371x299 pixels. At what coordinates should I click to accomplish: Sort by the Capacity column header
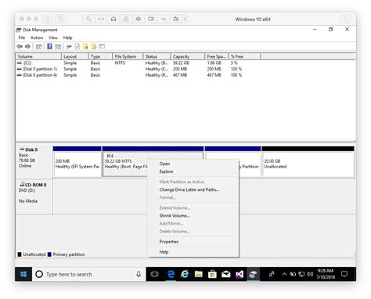pyautogui.click(x=188, y=56)
